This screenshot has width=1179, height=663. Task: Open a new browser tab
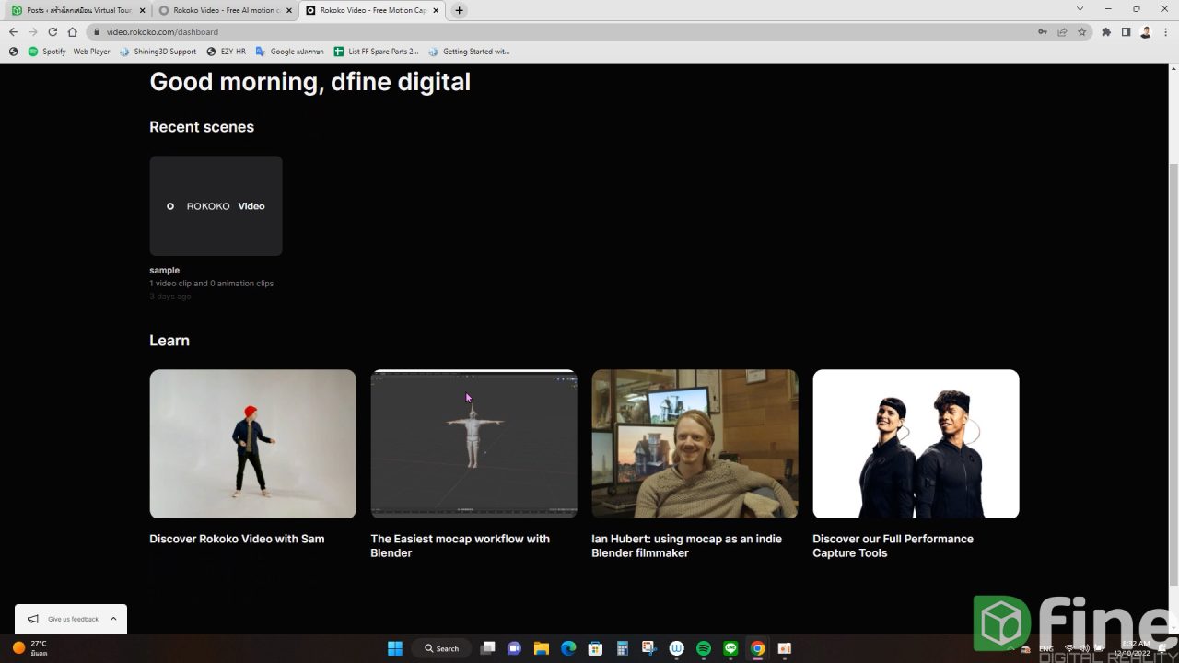coord(459,11)
